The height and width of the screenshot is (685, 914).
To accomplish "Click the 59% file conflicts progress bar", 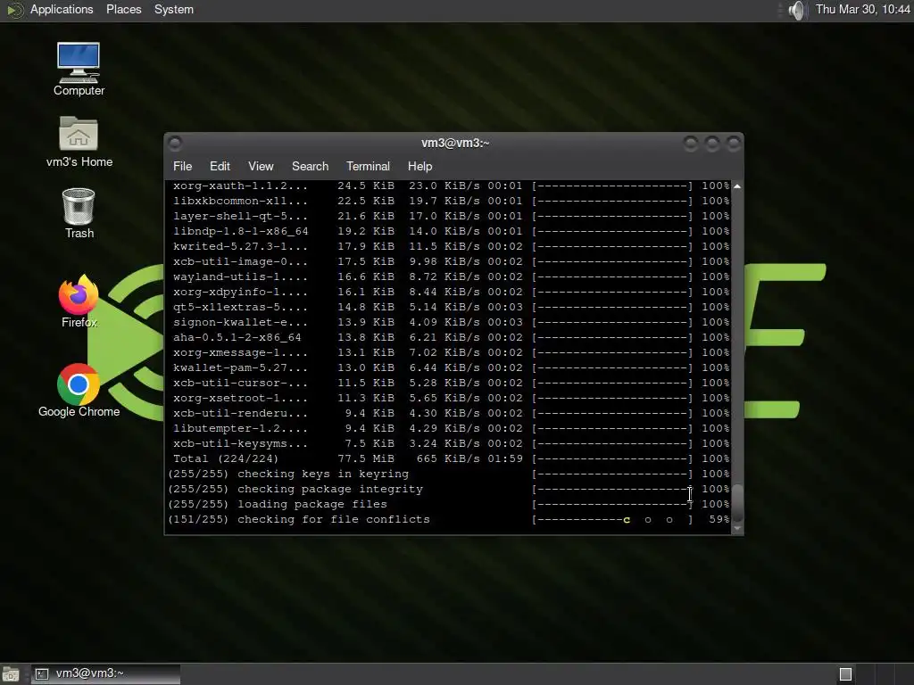I will pos(612,520).
